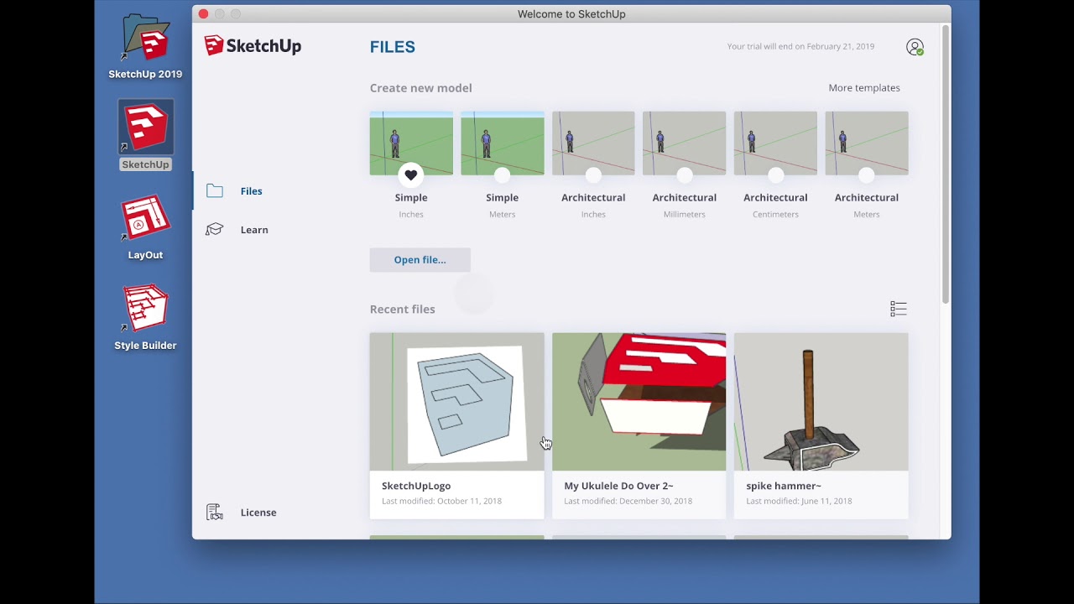Close the Welcome to SketchUp window
Image resolution: width=1074 pixels, height=604 pixels.
tap(203, 14)
